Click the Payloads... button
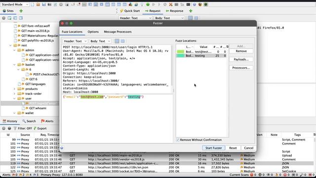 coord(241,59)
